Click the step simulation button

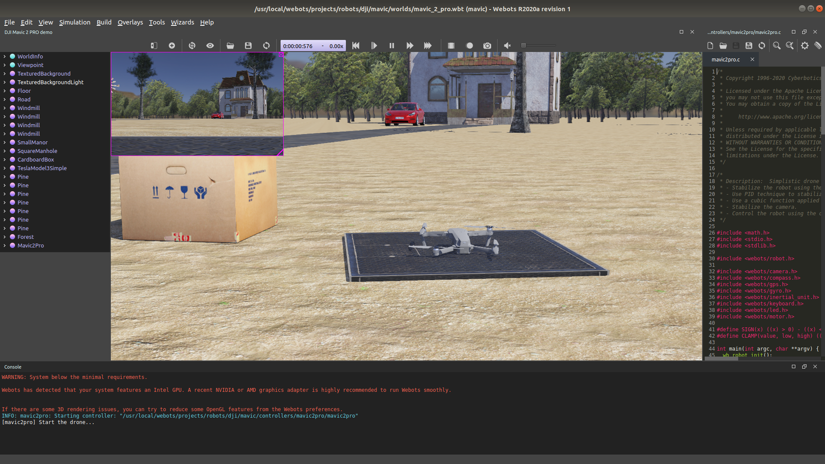pos(374,46)
